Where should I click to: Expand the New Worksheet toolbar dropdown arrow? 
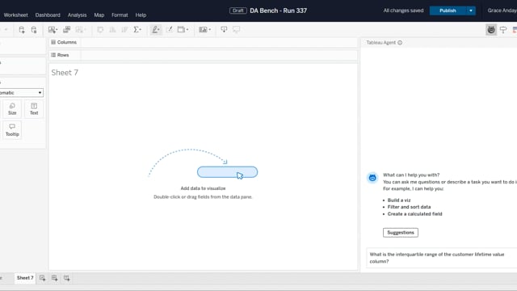[57, 30]
